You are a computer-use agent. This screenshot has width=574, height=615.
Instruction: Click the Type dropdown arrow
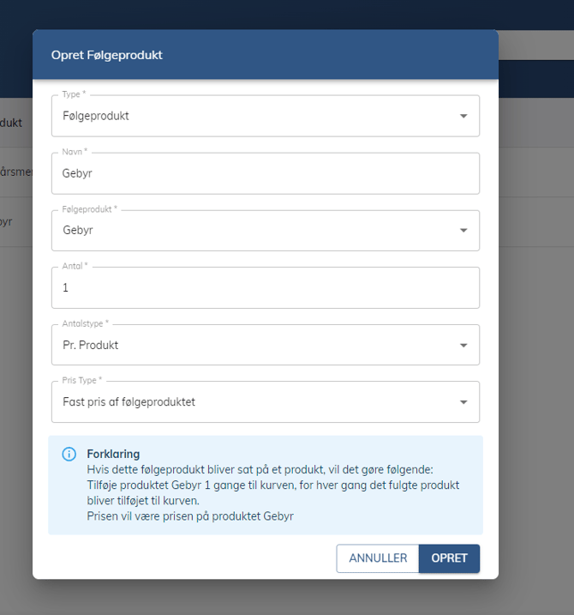pyautogui.click(x=463, y=116)
